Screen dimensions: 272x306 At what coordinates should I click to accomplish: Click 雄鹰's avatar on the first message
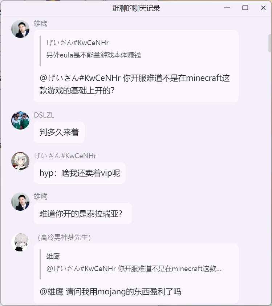pyautogui.click(x=20, y=29)
